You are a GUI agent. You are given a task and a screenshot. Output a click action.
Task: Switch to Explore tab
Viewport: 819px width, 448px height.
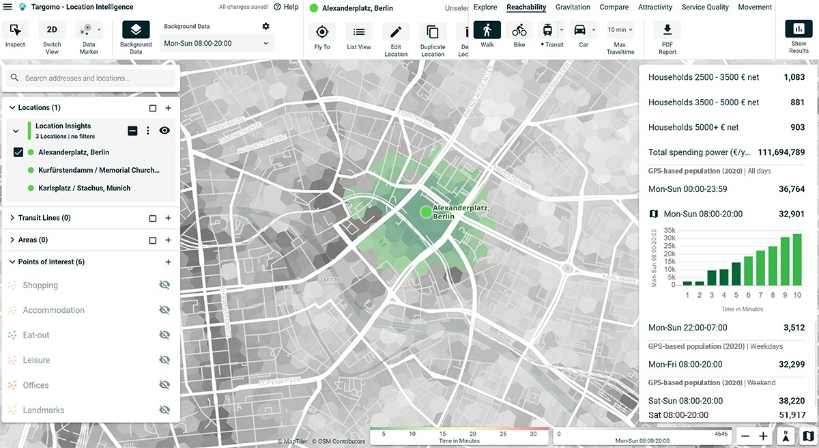pos(485,7)
